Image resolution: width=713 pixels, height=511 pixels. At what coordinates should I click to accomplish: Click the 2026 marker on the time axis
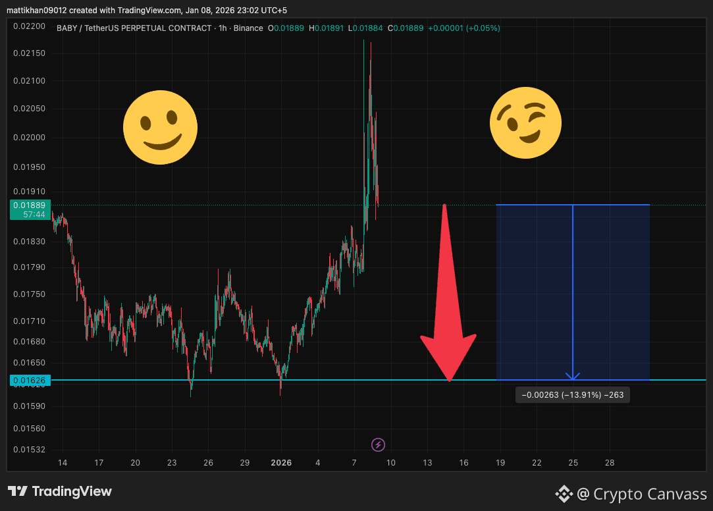tap(281, 463)
